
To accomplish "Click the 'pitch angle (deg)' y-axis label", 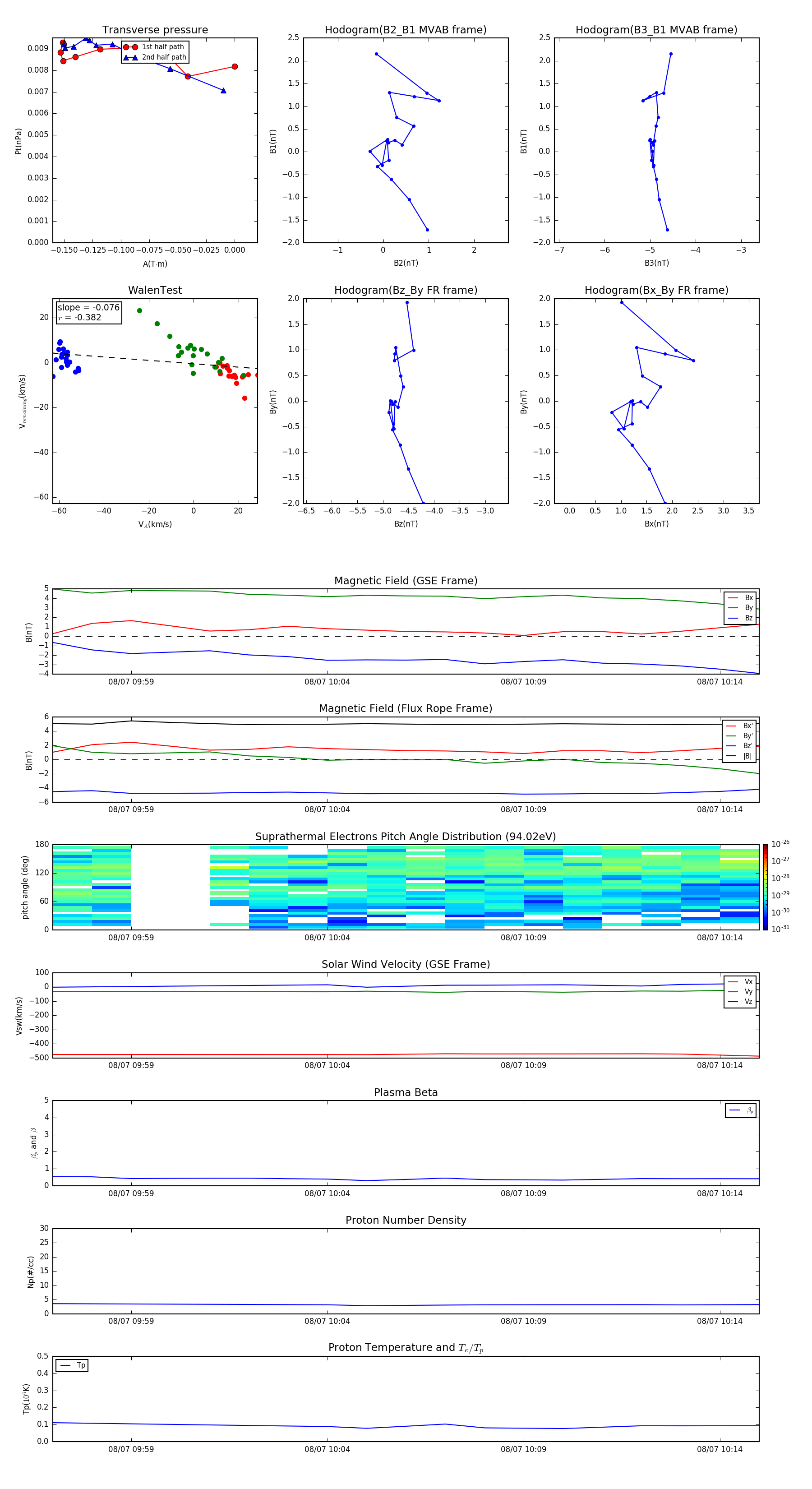I will 25,887.
